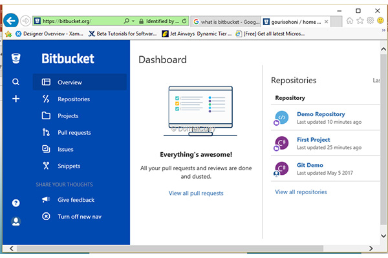Click View all repositories link
This screenshot has height=258, width=388.
(x=301, y=192)
